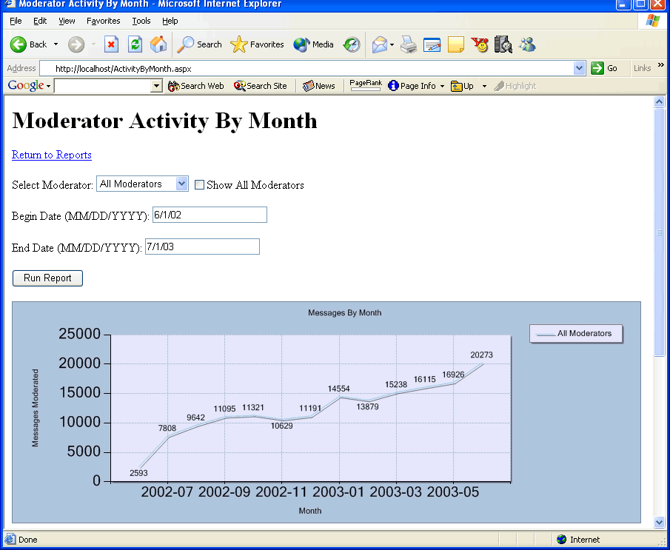Open the History clock icon
This screenshot has width=670, height=550.
(x=352, y=44)
